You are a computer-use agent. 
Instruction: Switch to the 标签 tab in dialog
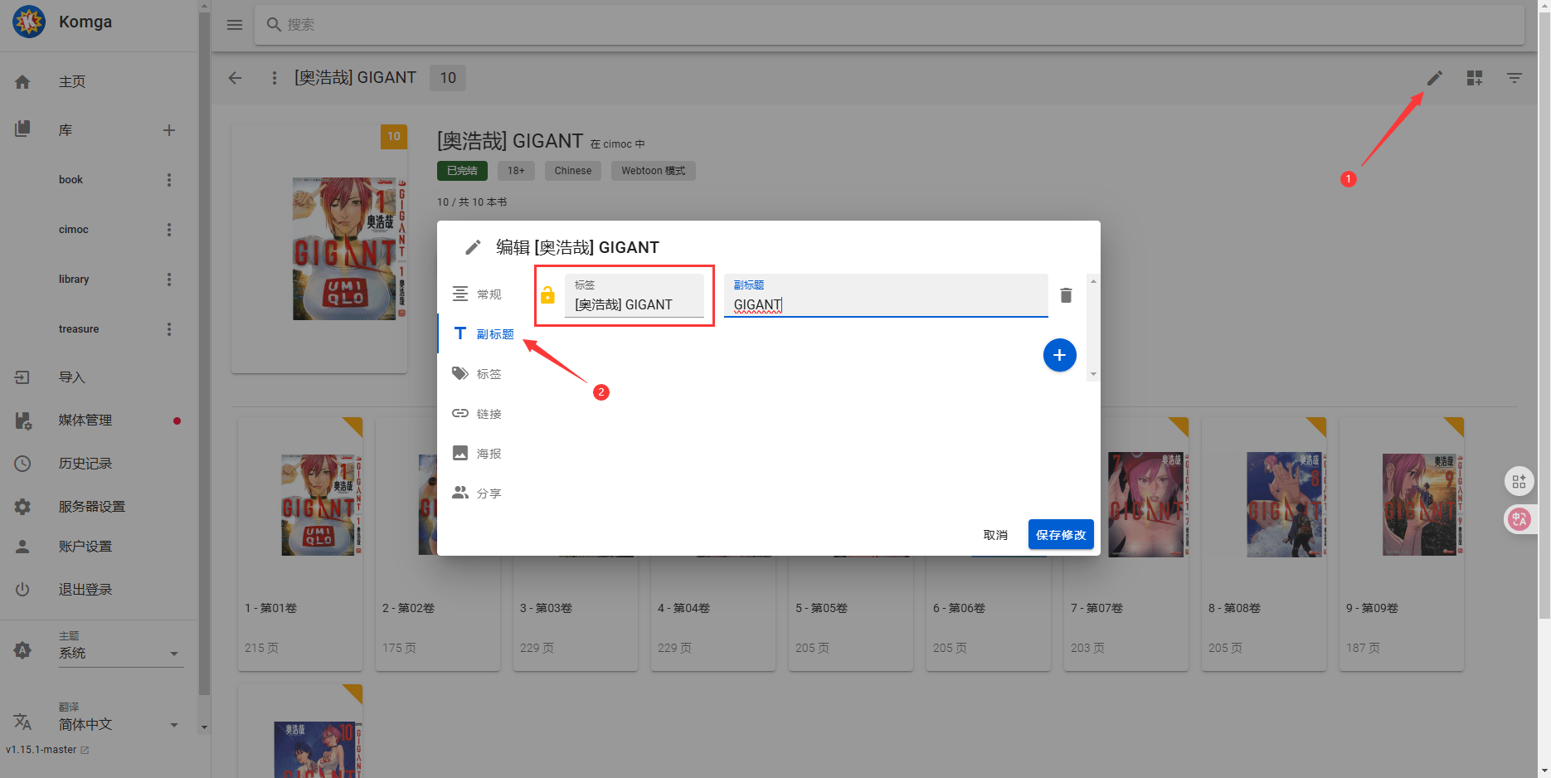coord(488,374)
